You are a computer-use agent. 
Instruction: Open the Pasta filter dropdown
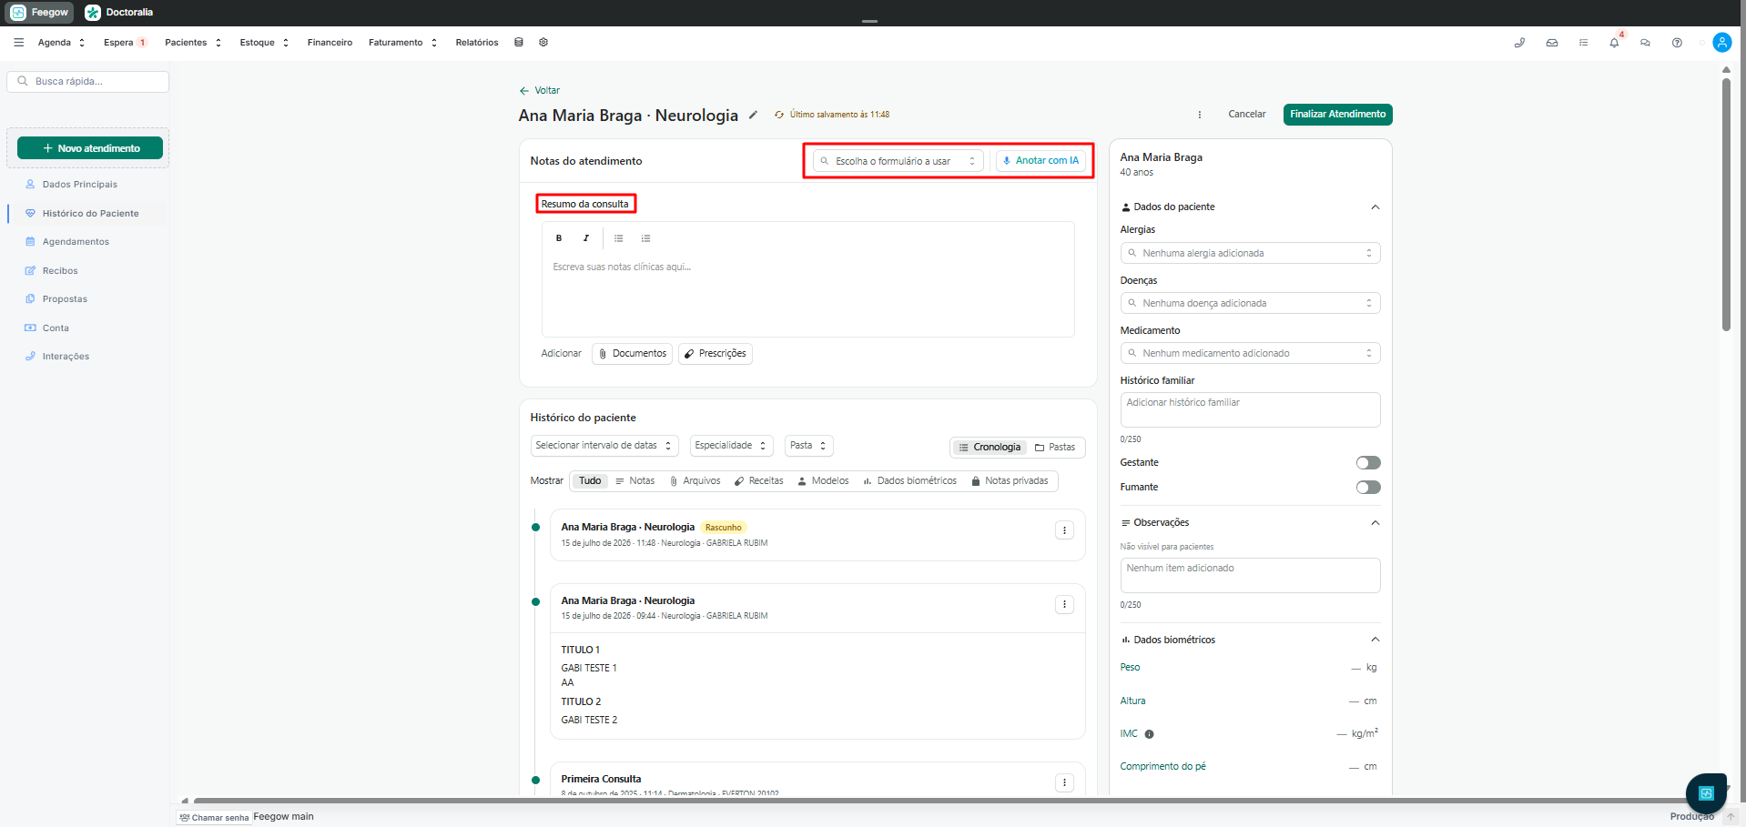[x=808, y=446]
